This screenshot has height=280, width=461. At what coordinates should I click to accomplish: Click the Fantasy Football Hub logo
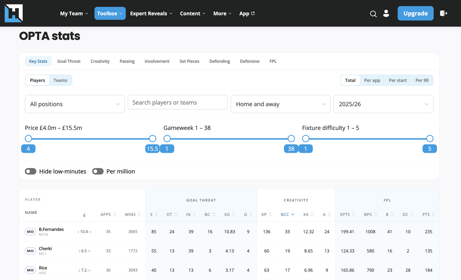14,13
